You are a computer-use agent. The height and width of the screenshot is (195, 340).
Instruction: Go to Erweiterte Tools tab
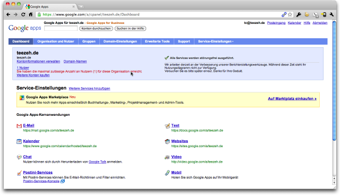point(157,41)
